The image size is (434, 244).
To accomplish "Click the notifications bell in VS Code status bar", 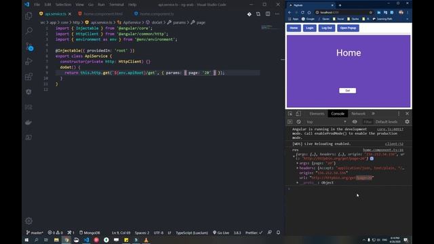I will pos(278,232).
